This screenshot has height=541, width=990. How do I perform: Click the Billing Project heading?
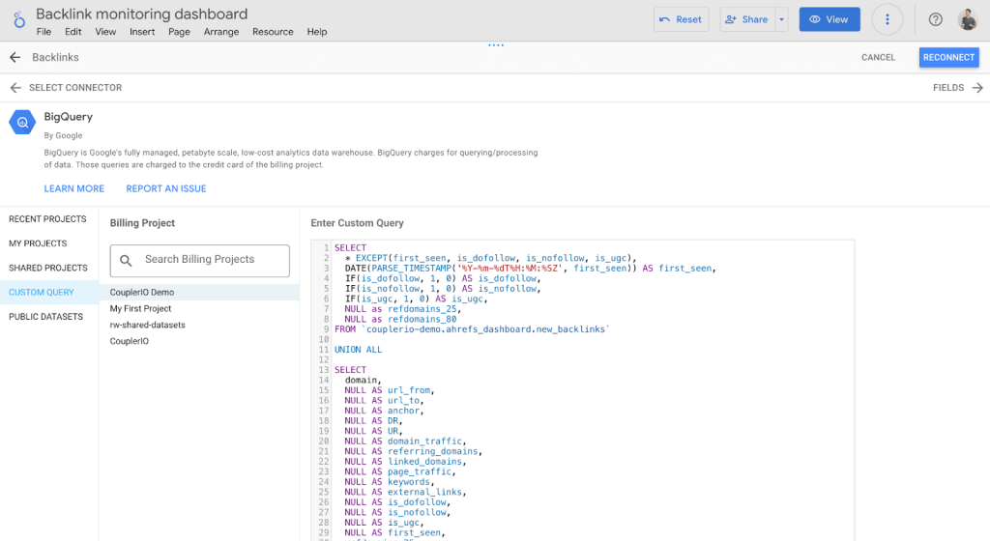point(142,223)
